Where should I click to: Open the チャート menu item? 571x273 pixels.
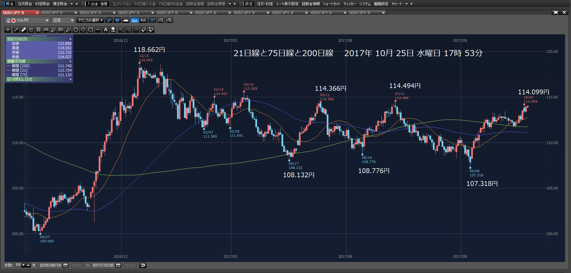[x=397, y=4]
